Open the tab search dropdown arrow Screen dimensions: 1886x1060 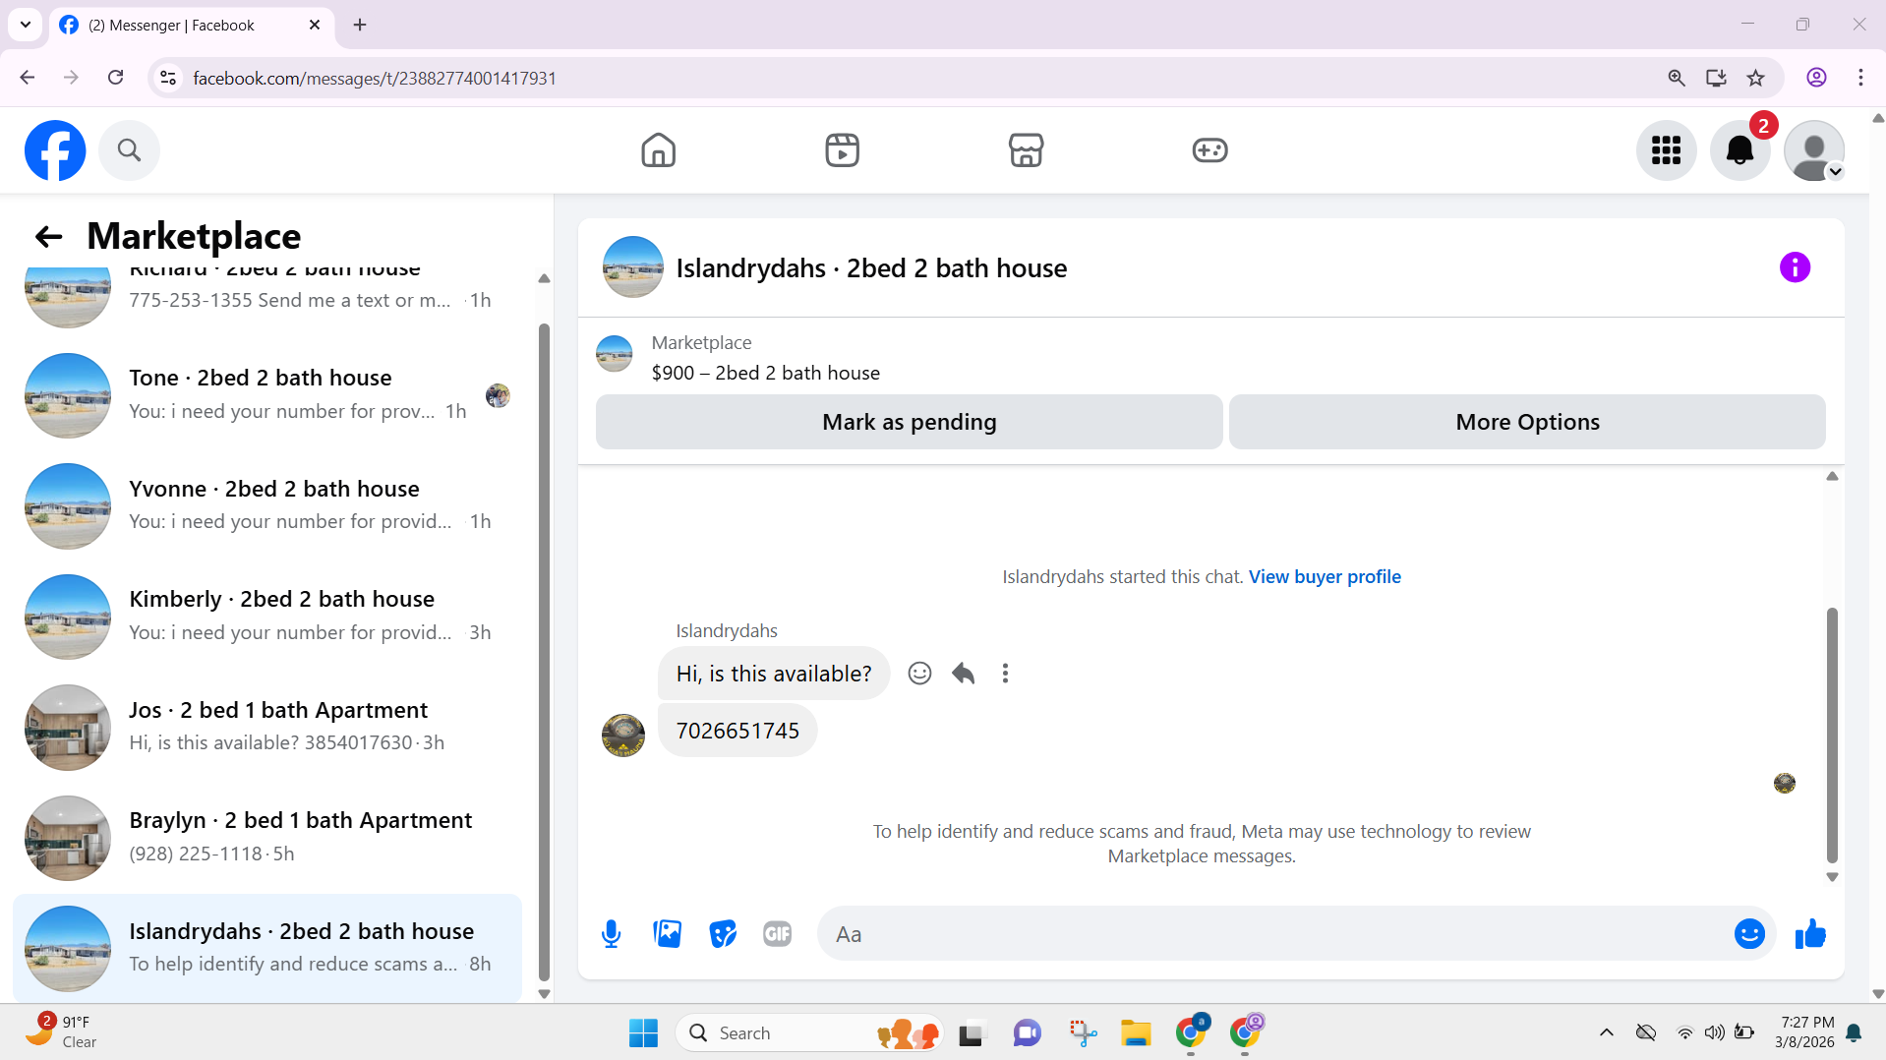(x=26, y=25)
